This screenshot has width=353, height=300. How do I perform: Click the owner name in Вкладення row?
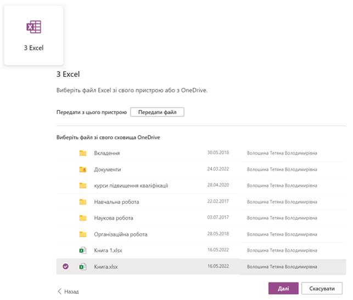click(x=282, y=153)
